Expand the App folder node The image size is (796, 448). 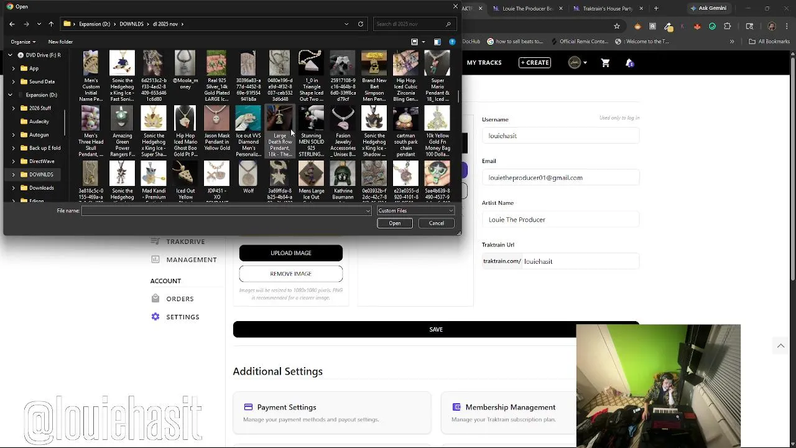point(14,68)
